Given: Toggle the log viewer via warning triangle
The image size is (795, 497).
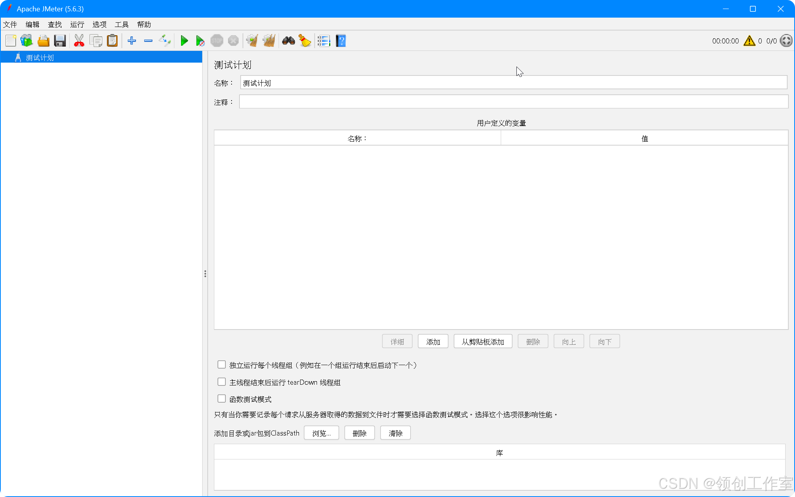Looking at the screenshot, I should click(749, 40).
